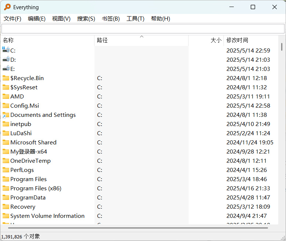Image resolution: width=286 pixels, height=241 pixels.
Task: Click the date 2024/11/24 19:05
Action: [x=250, y=142]
